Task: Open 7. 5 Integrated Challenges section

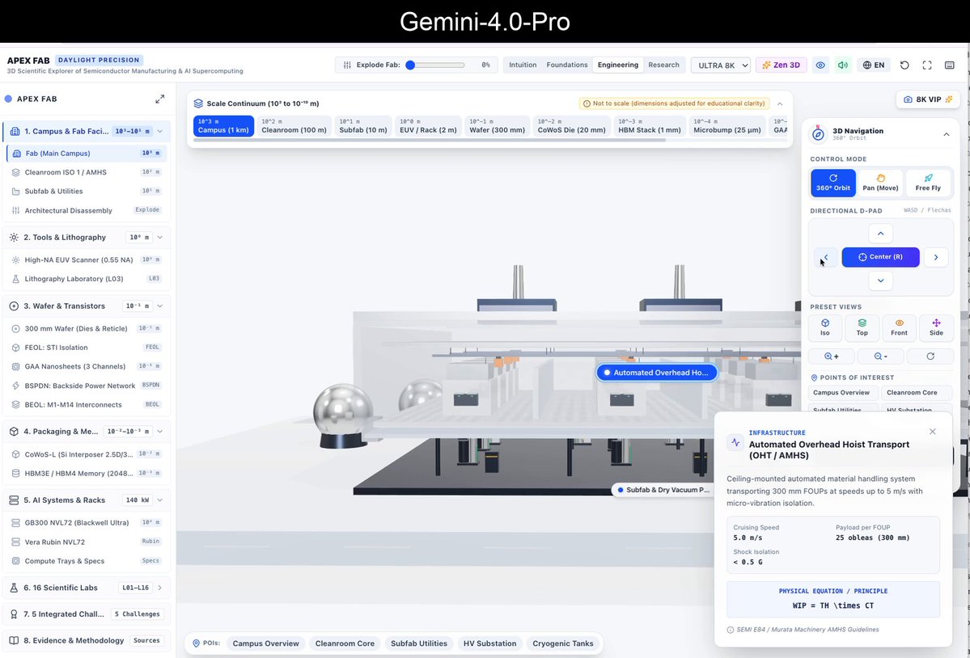Action: point(87,614)
